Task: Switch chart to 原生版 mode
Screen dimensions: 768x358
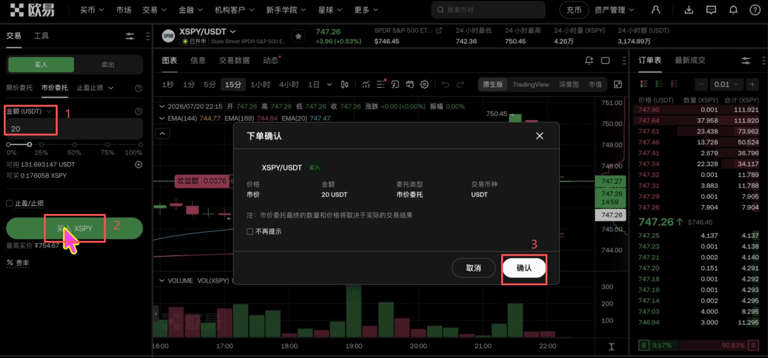Action: (x=492, y=84)
